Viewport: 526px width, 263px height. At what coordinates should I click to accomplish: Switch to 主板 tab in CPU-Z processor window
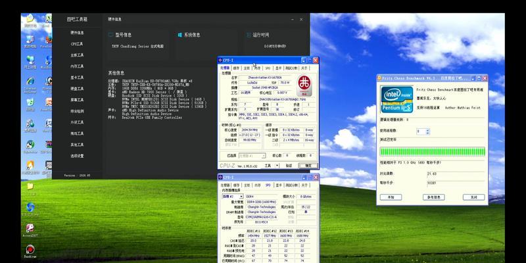point(247,68)
